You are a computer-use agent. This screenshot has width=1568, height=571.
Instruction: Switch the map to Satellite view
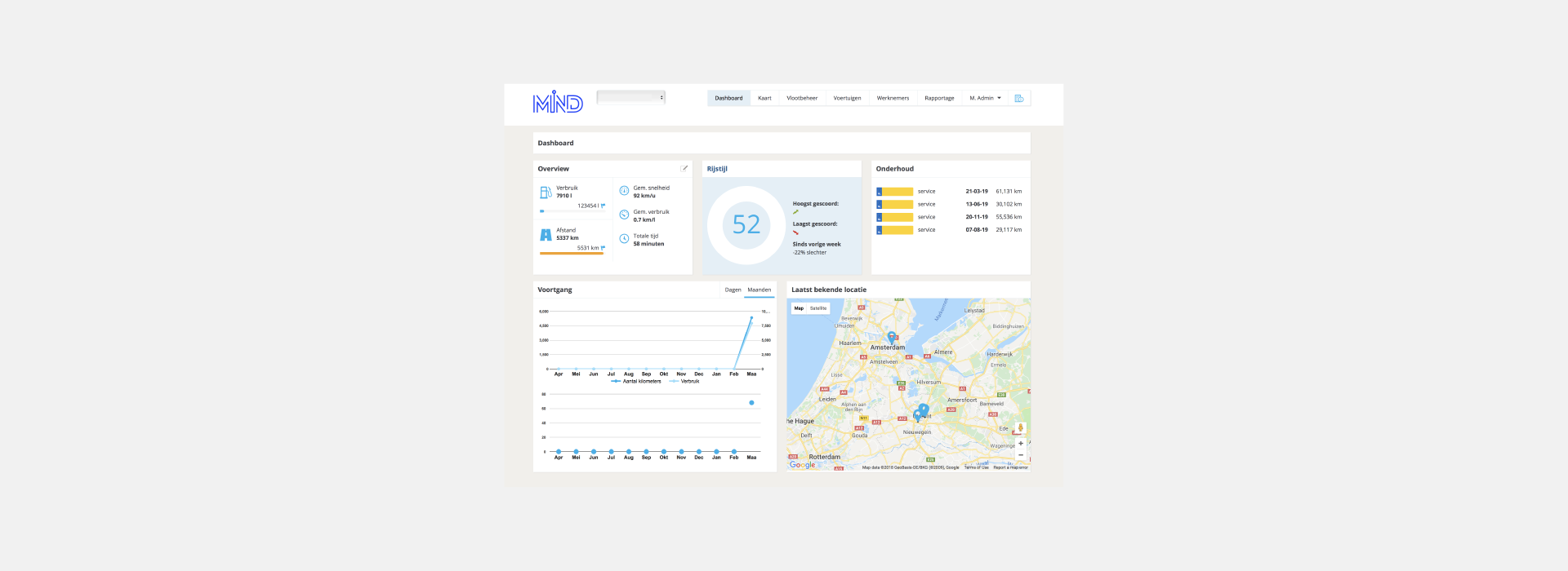tap(818, 308)
